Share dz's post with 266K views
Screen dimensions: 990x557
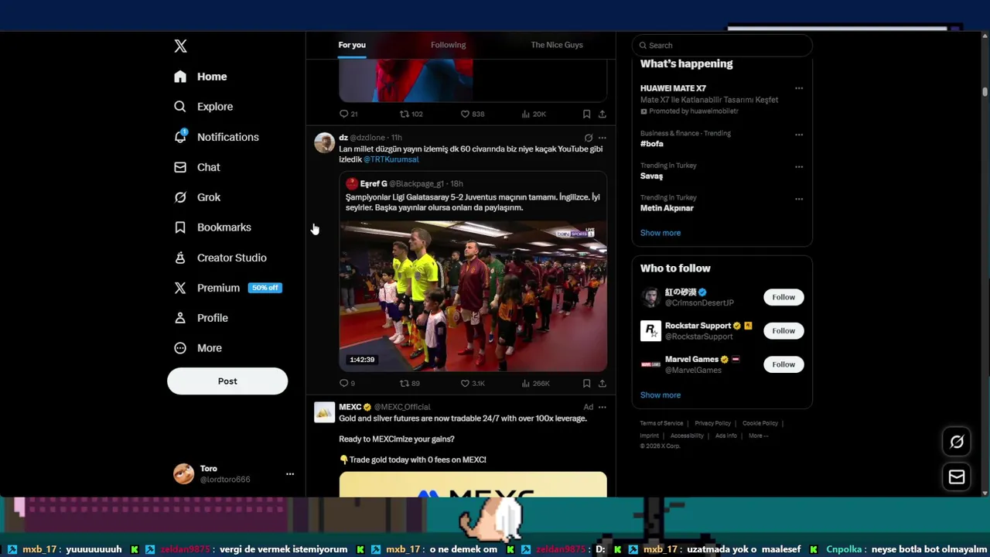click(602, 383)
